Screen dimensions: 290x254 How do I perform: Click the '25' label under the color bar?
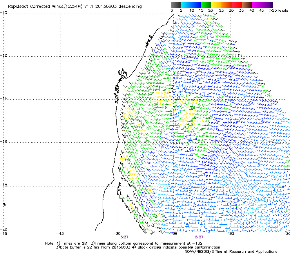point(221,11)
